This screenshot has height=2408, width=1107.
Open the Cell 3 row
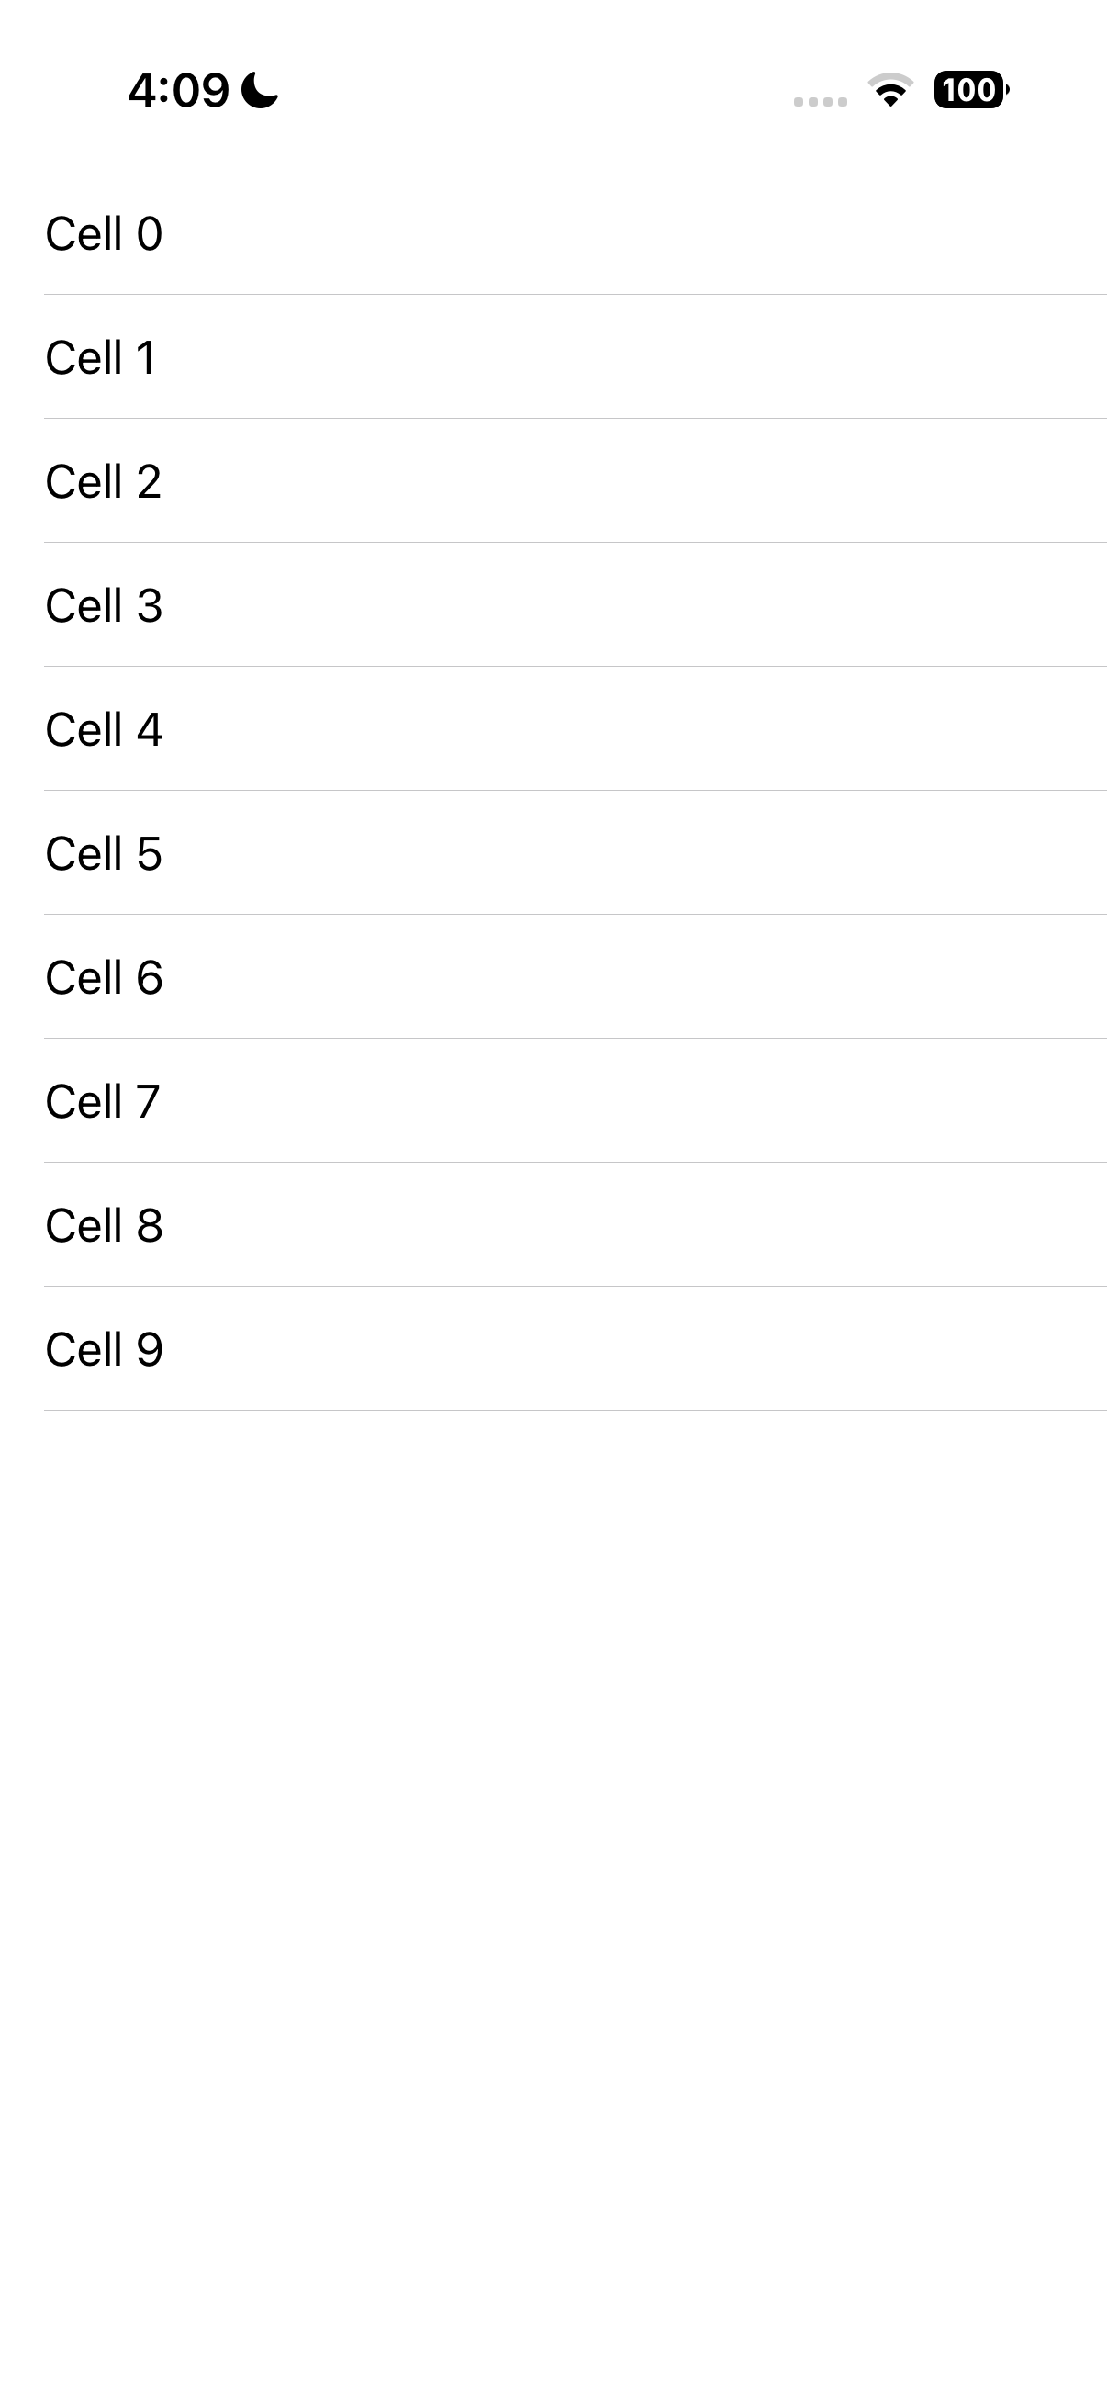click(x=553, y=606)
